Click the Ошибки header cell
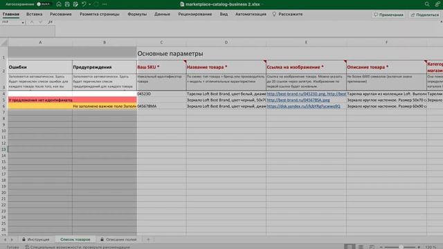 (40, 67)
